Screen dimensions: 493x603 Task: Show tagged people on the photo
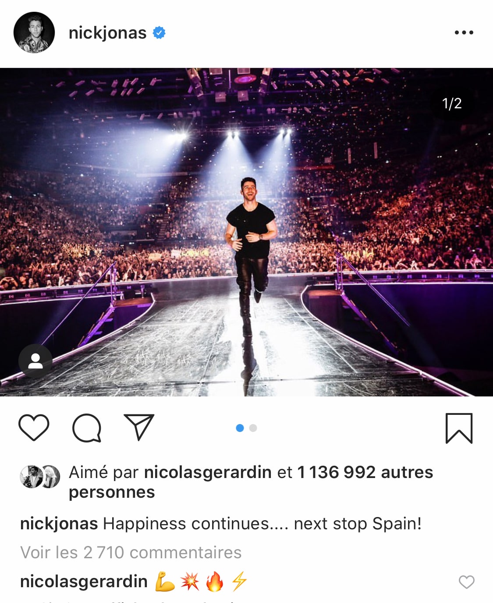click(35, 361)
